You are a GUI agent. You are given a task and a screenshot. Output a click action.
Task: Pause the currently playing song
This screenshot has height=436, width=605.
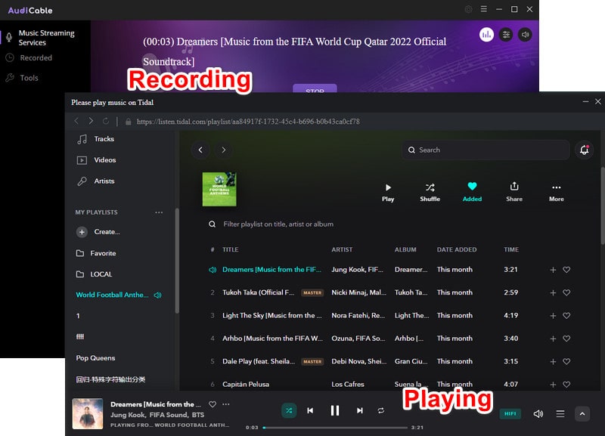click(335, 410)
